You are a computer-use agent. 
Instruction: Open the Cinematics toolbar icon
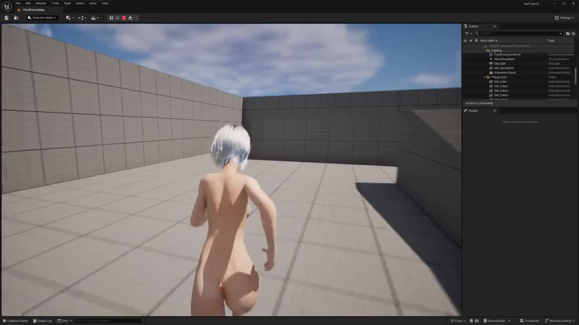click(94, 18)
